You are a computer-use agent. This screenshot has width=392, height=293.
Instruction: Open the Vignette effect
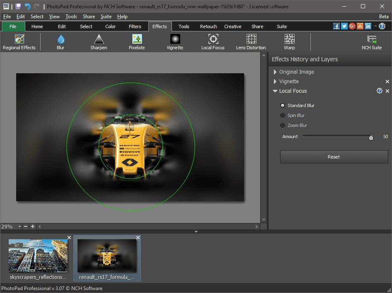[175, 42]
